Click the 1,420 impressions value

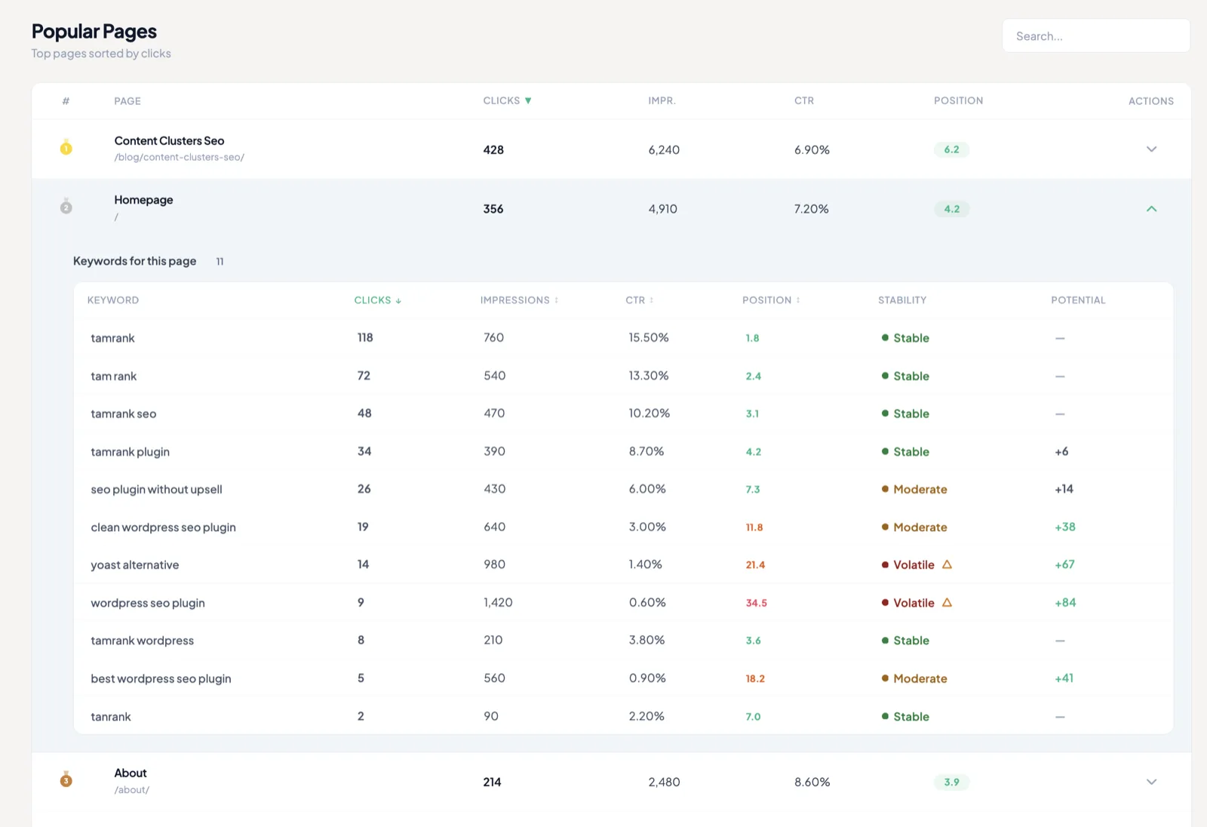(x=498, y=602)
